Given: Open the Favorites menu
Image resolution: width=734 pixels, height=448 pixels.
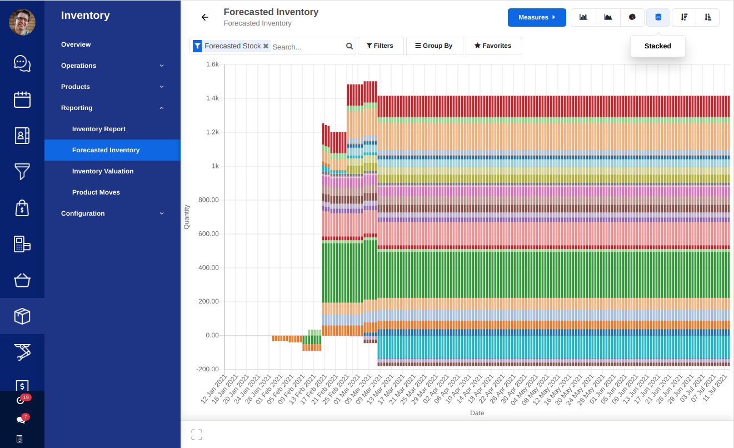Looking at the screenshot, I should pos(493,46).
